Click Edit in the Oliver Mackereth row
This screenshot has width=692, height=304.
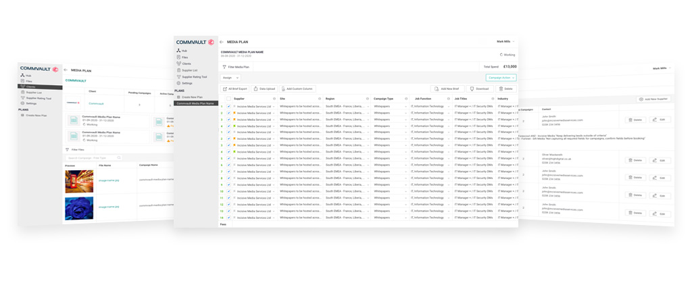coord(660,161)
